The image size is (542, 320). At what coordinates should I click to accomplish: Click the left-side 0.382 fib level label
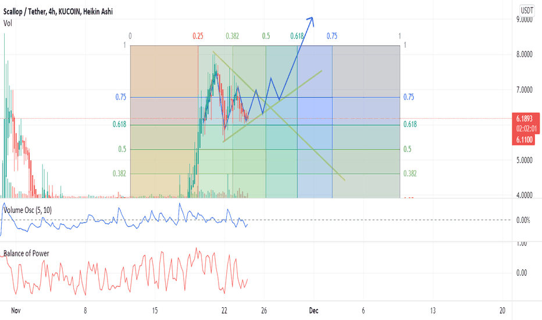pyautogui.click(x=120, y=173)
